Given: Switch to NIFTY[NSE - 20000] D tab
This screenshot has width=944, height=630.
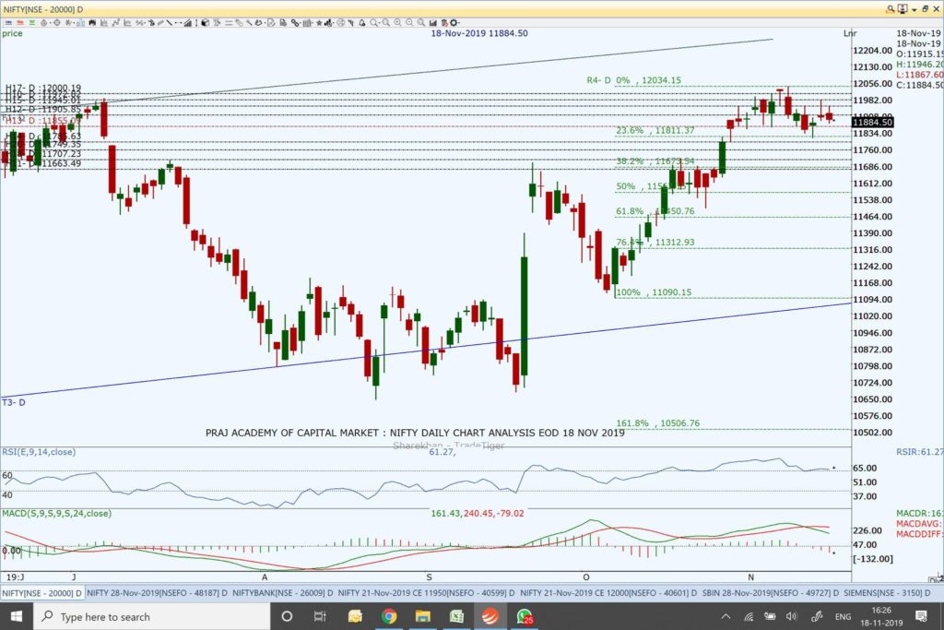Looking at the screenshot, I should coord(42,593).
